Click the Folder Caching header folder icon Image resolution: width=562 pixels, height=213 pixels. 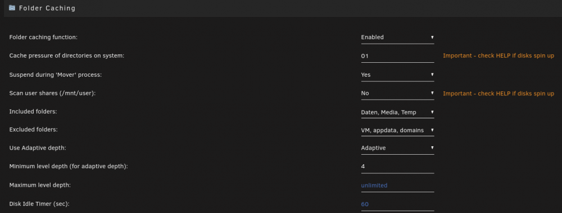12,7
